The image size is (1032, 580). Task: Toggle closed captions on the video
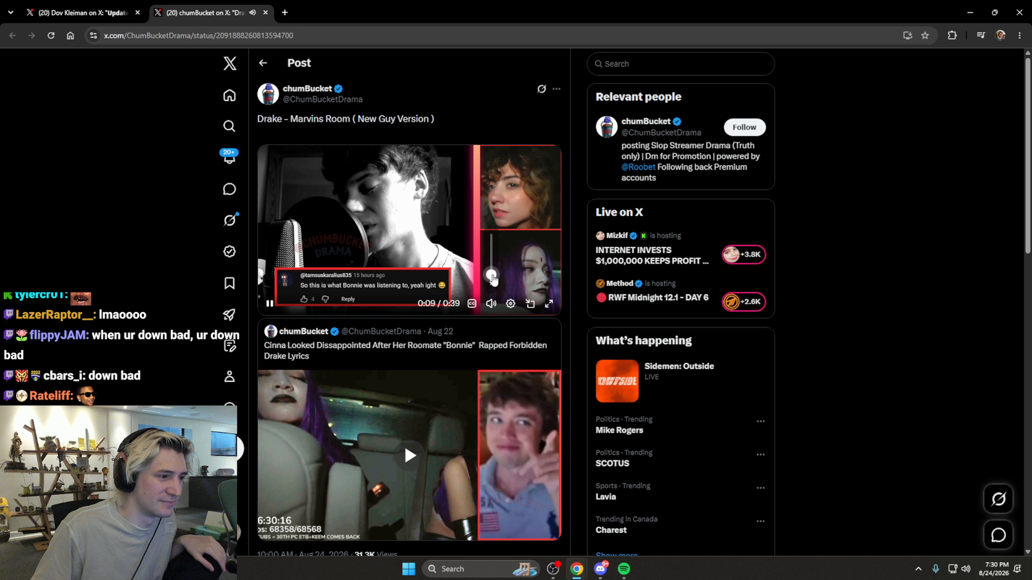coord(472,304)
